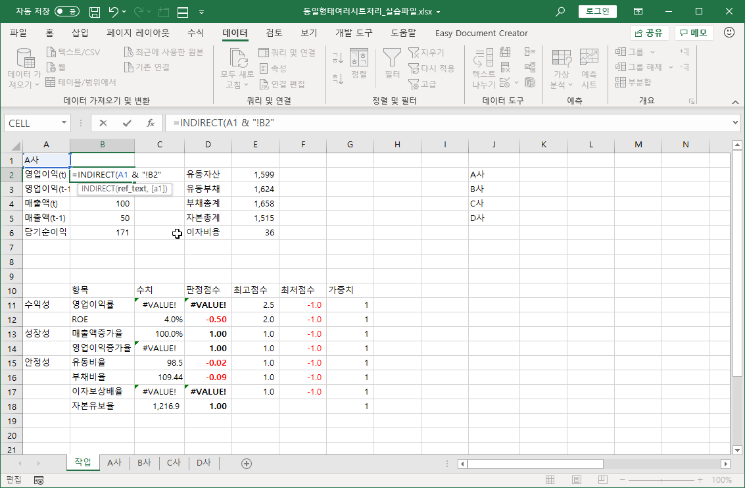Click 모두 새로 고침 icon
The image size is (745, 488).
[237, 59]
